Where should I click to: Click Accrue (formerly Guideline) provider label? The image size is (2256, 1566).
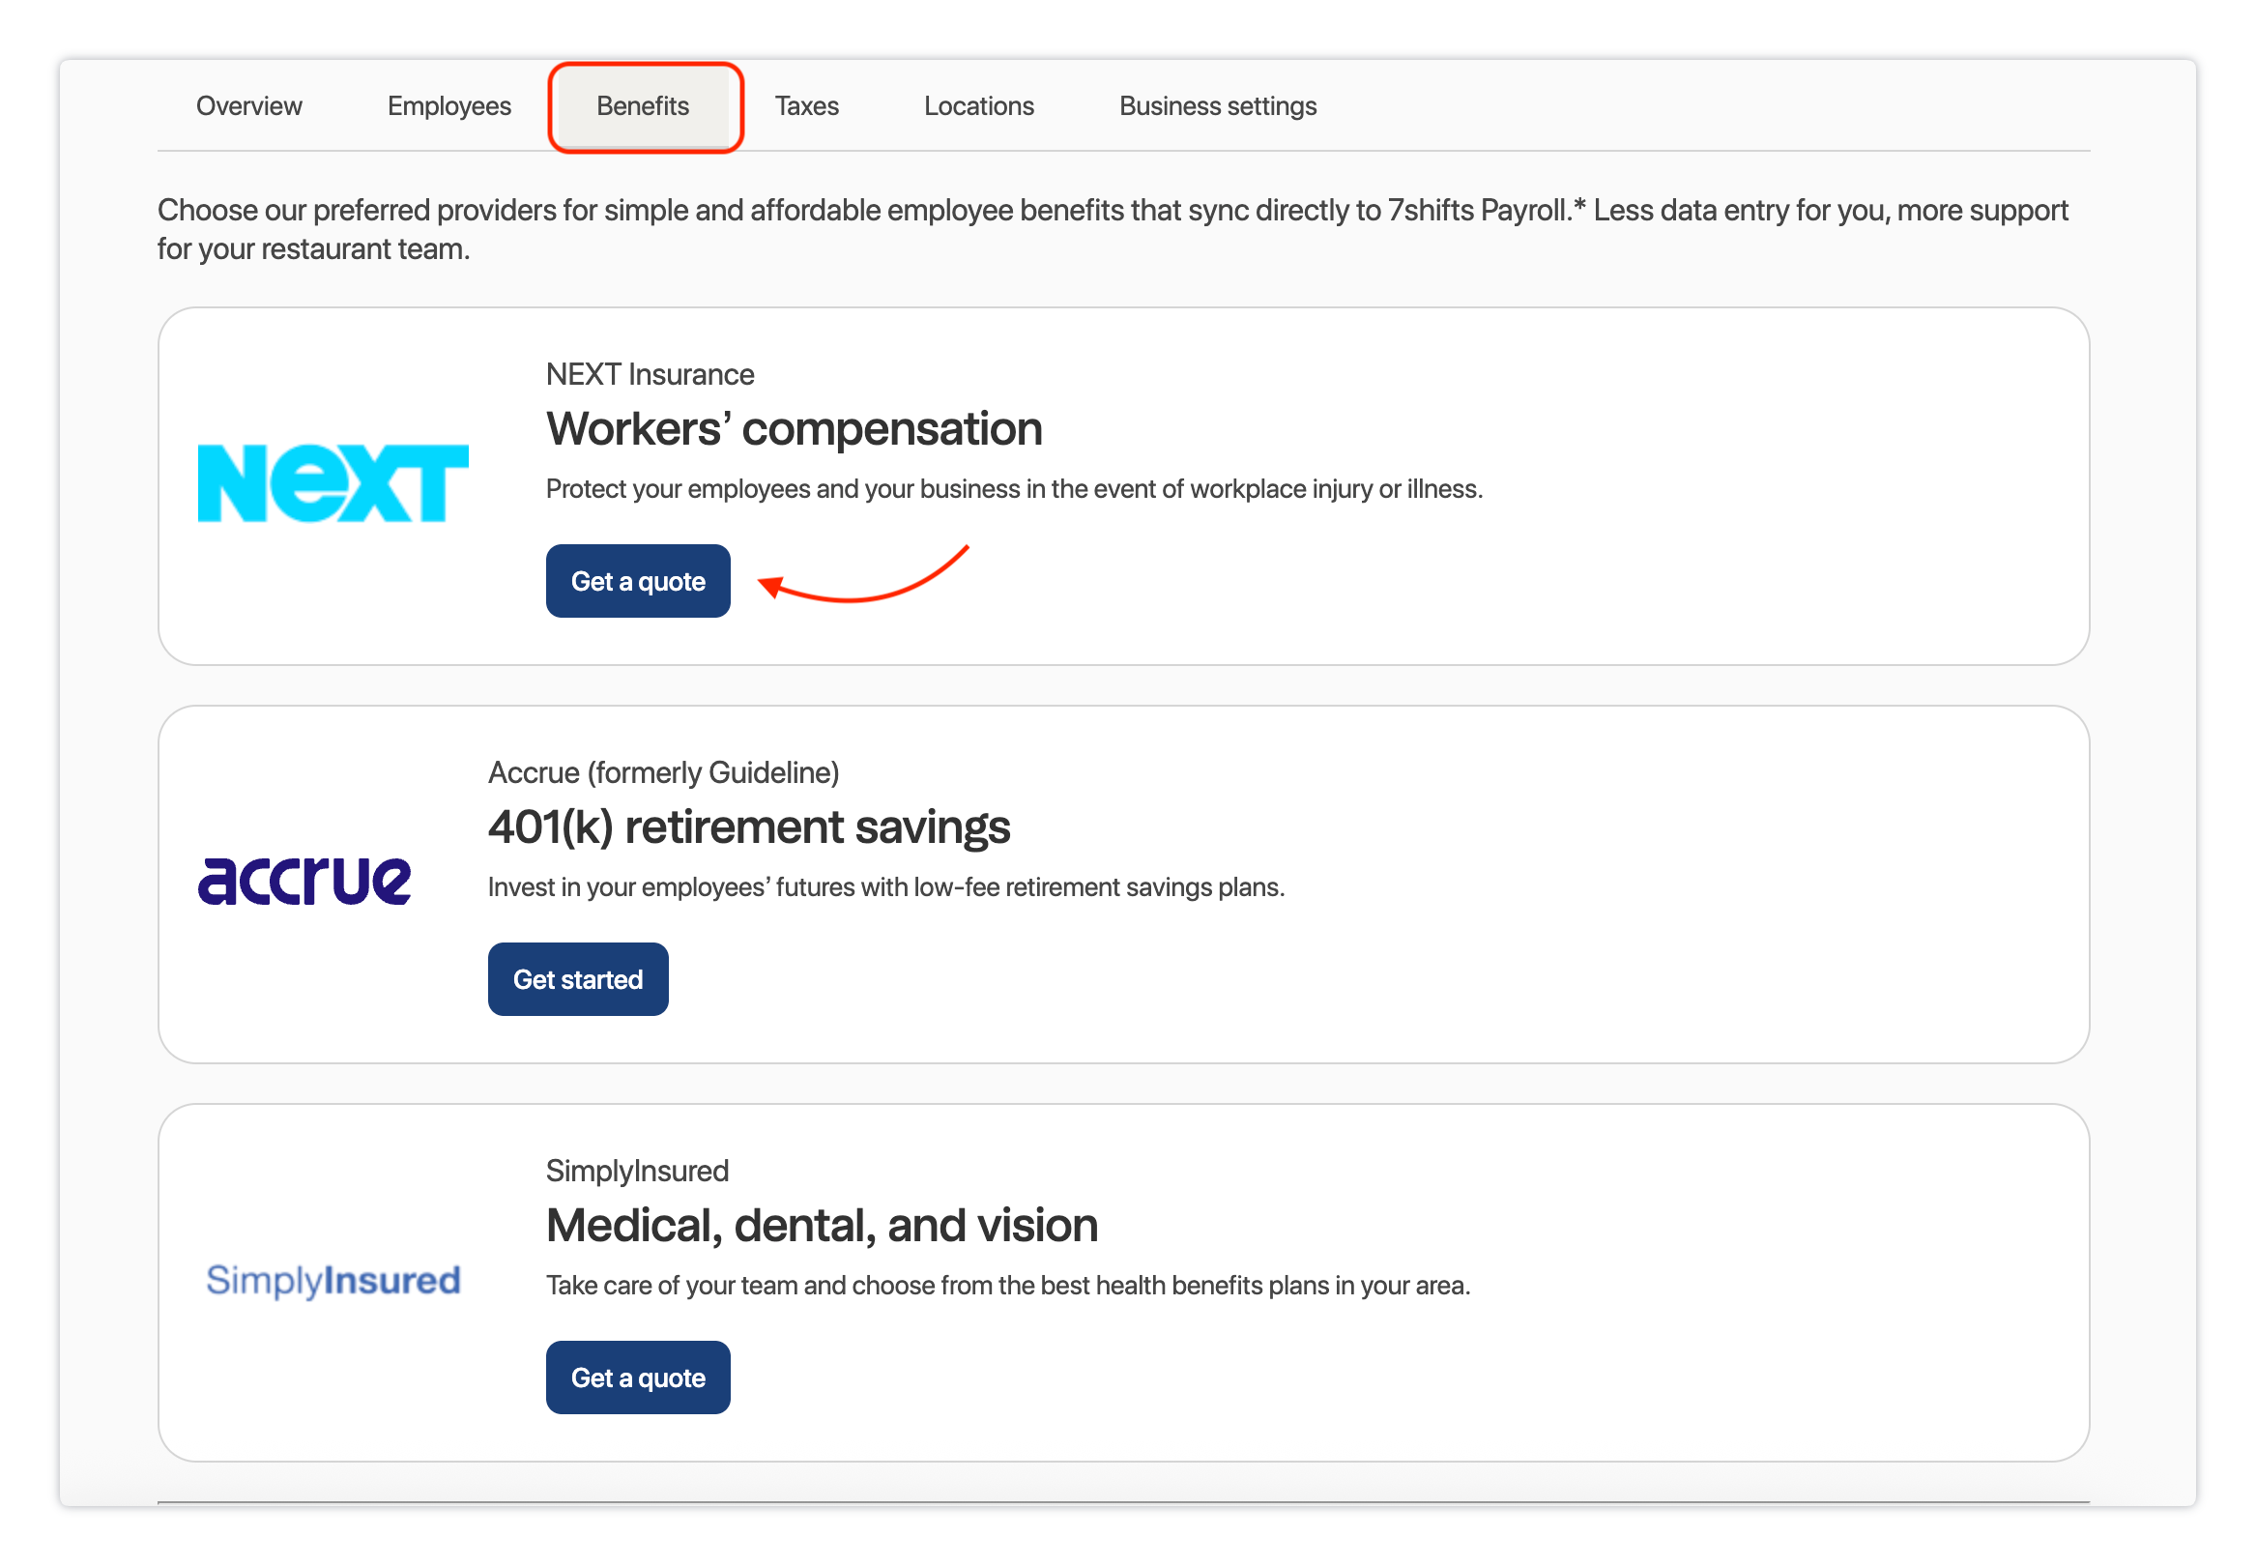pos(663,773)
